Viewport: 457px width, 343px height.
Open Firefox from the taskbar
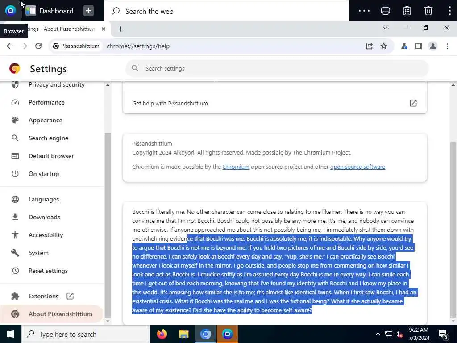click(x=162, y=334)
